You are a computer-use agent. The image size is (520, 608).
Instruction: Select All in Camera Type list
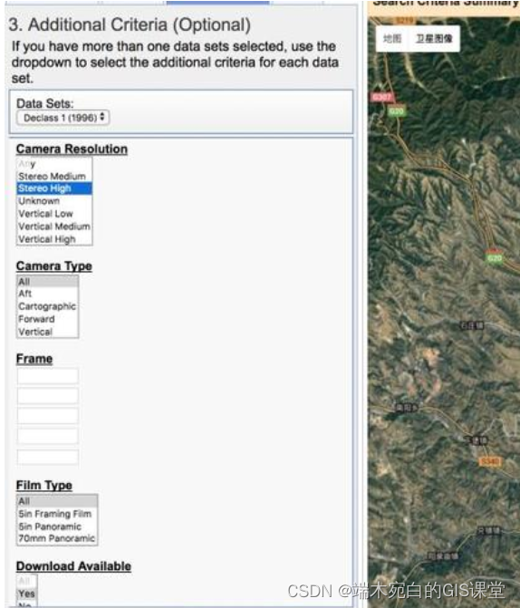tap(47, 282)
